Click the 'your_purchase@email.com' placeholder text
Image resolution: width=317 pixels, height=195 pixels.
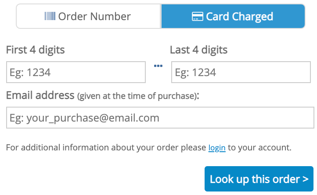coord(93,118)
